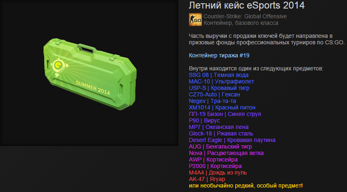This screenshot has height=192, width=347.
Task: Click the Контейнер тиража #19 label
Action: (219, 55)
